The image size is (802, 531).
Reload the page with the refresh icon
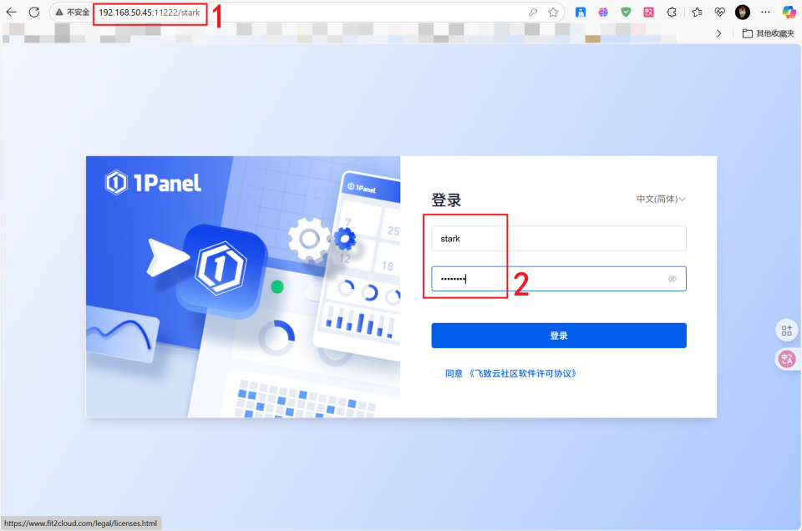[34, 13]
